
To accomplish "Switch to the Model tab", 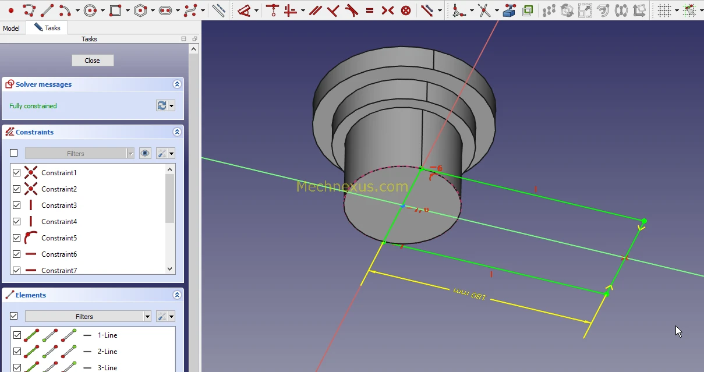I will click(x=11, y=29).
